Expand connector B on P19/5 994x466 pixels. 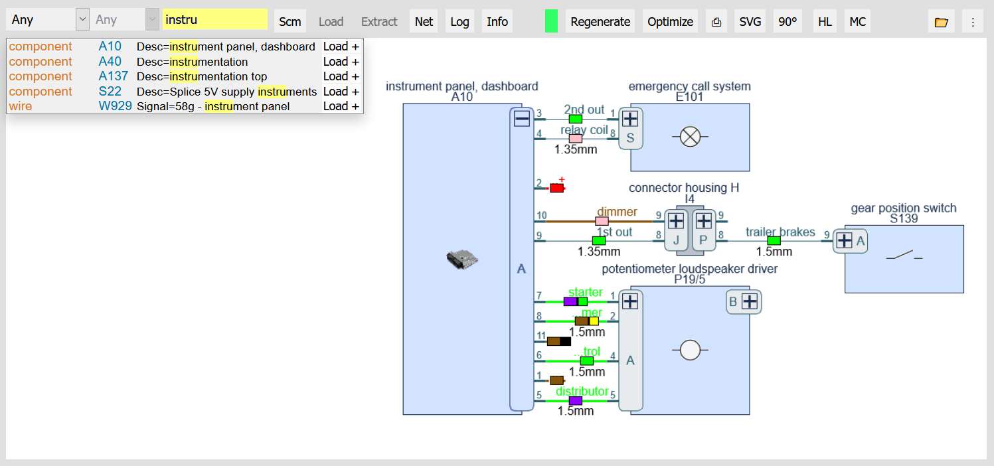pos(750,302)
